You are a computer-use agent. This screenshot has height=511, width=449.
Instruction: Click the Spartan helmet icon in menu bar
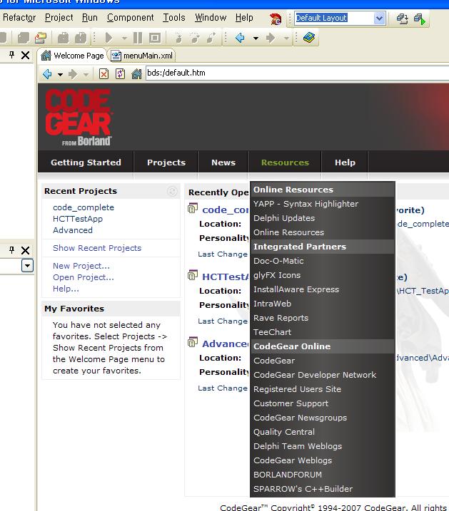(276, 18)
